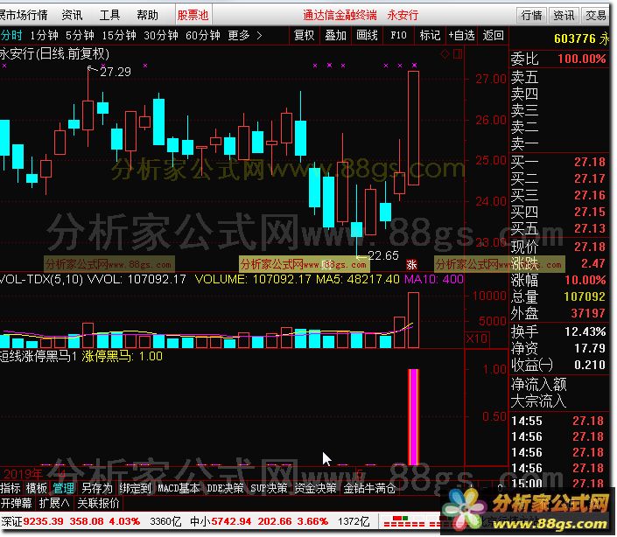
Task: Open 模板 template tab
Action: point(37,488)
